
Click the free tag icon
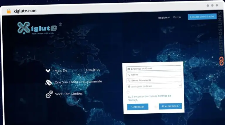(48, 82)
